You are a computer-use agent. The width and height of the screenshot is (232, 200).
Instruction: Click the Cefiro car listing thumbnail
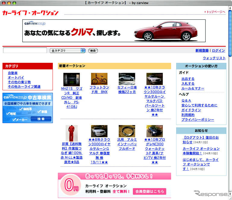[127, 79]
